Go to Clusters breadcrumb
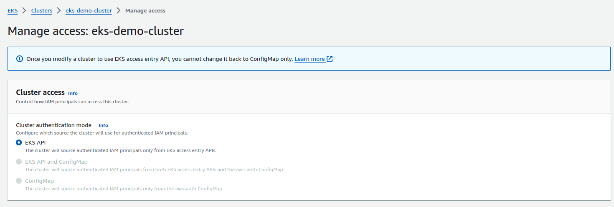Image resolution: width=614 pixels, height=207 pixels. (x=42, y=11)
